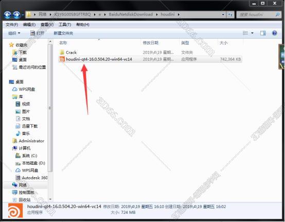This screenshot has height=222, width=285.
Task: Open the 组织 dropdown in toolbar
Action: click(x=14, y=33)
